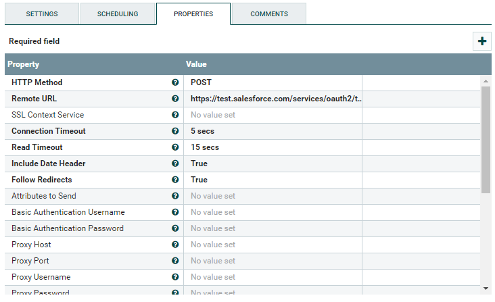Screen dimensions: 495x302
Task: Select the Include Date Header property name
Action: click(x=49, y=163)
